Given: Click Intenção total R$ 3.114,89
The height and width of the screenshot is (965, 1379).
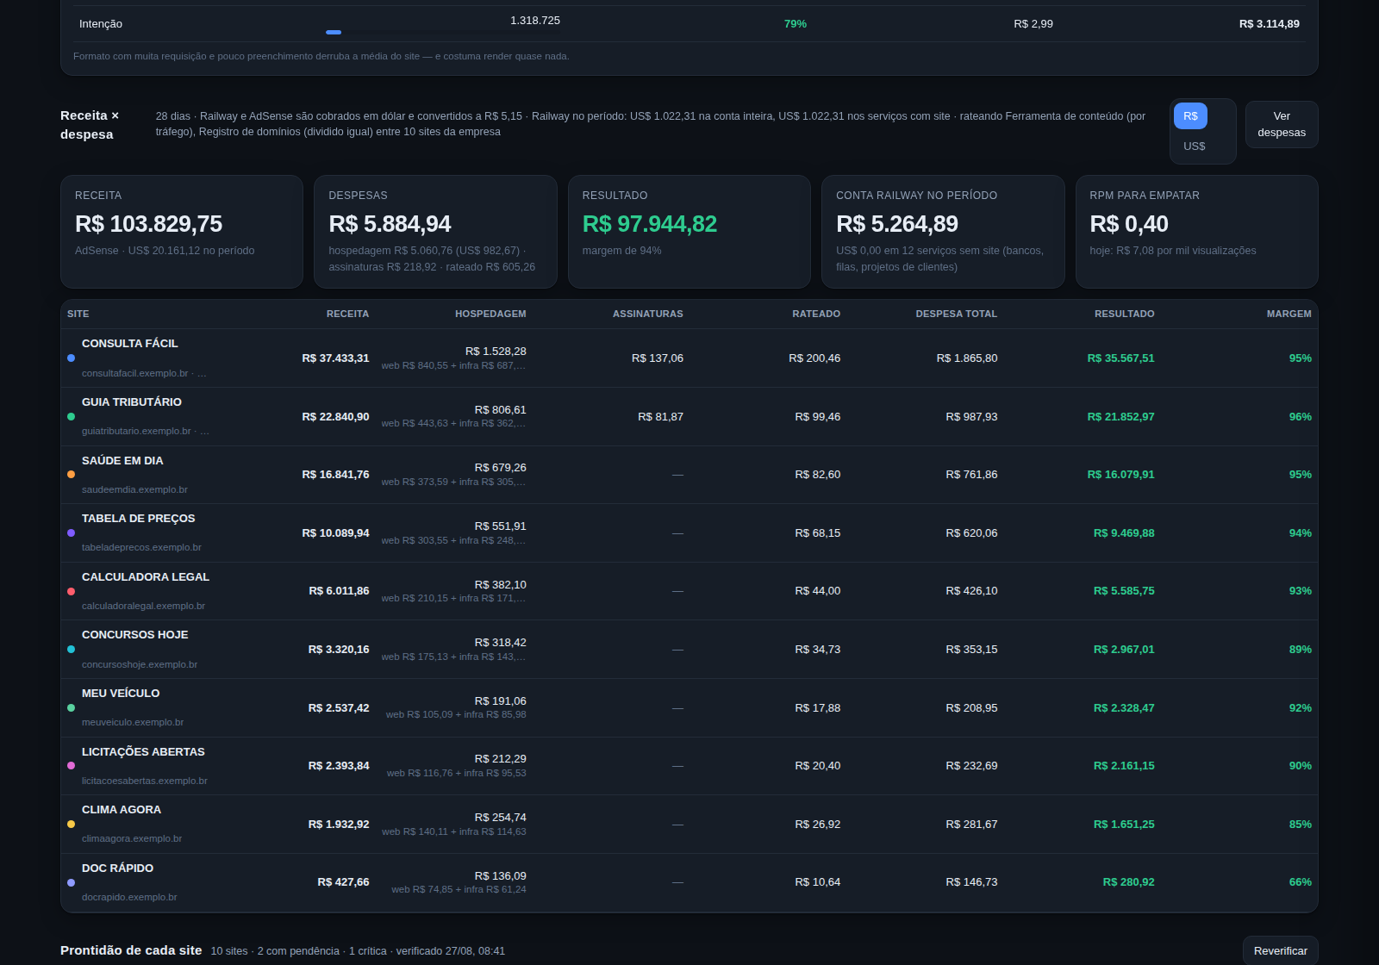Looking at the screenshot, I should point(1269,24).
